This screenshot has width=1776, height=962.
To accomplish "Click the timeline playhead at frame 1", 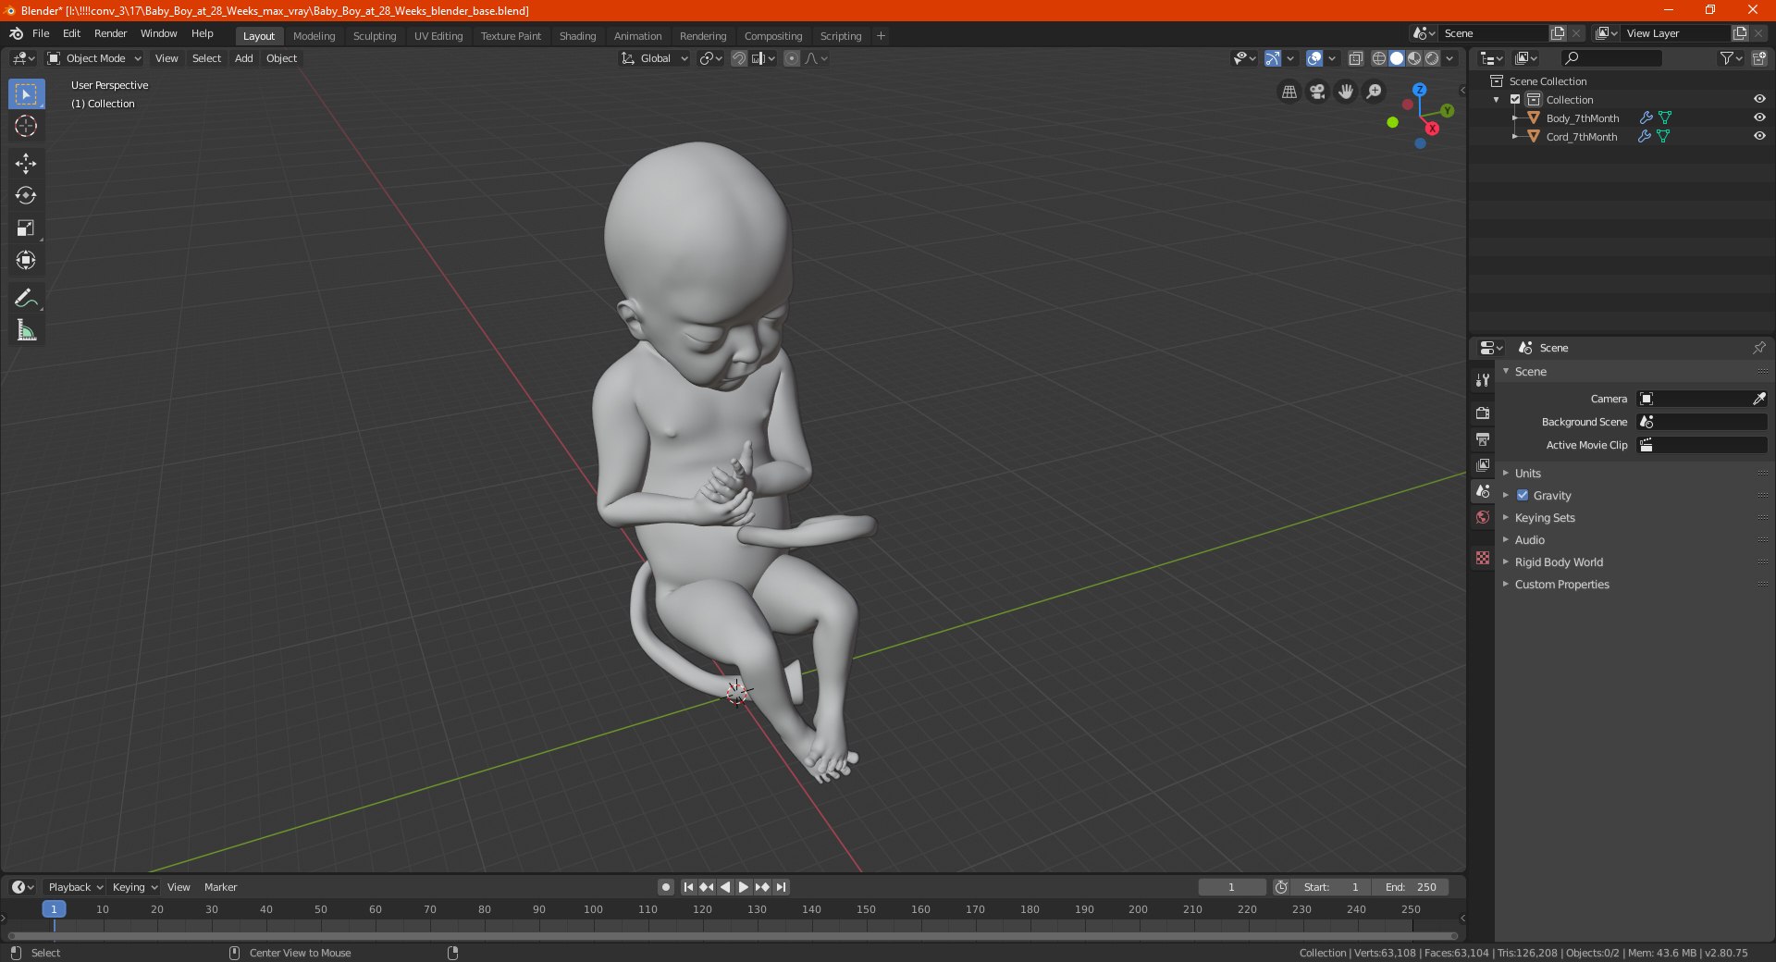I will click(54, 909).
